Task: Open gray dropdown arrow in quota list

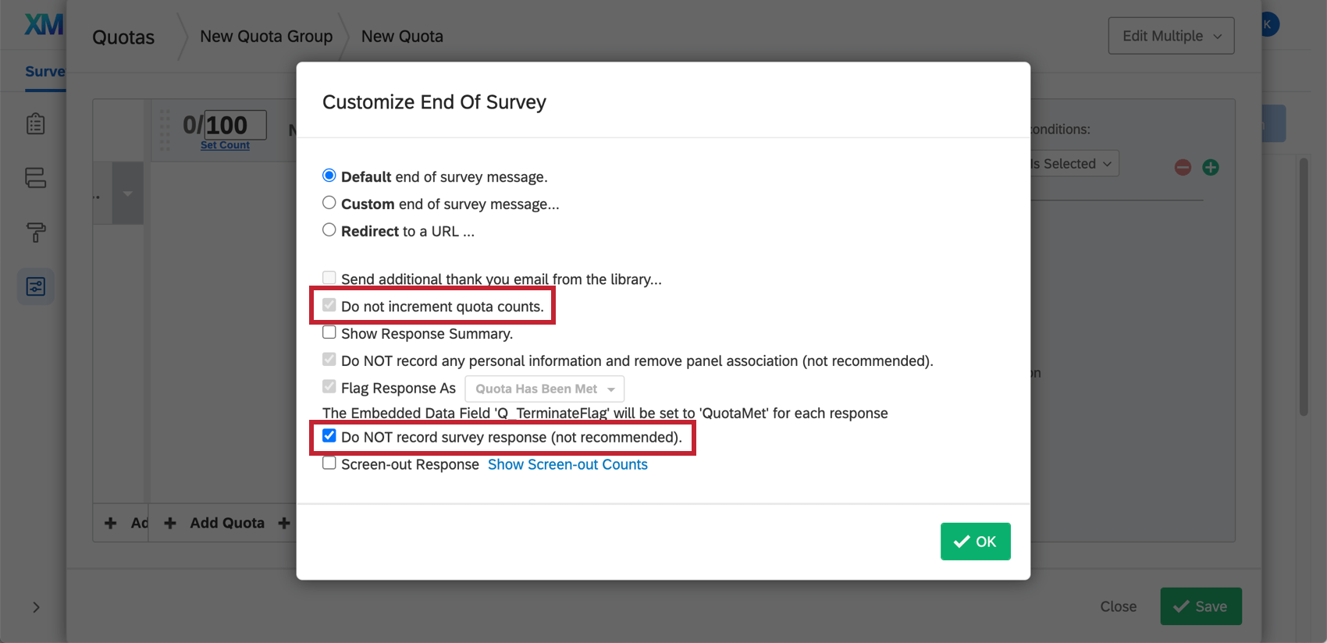Action: [127, 194]
